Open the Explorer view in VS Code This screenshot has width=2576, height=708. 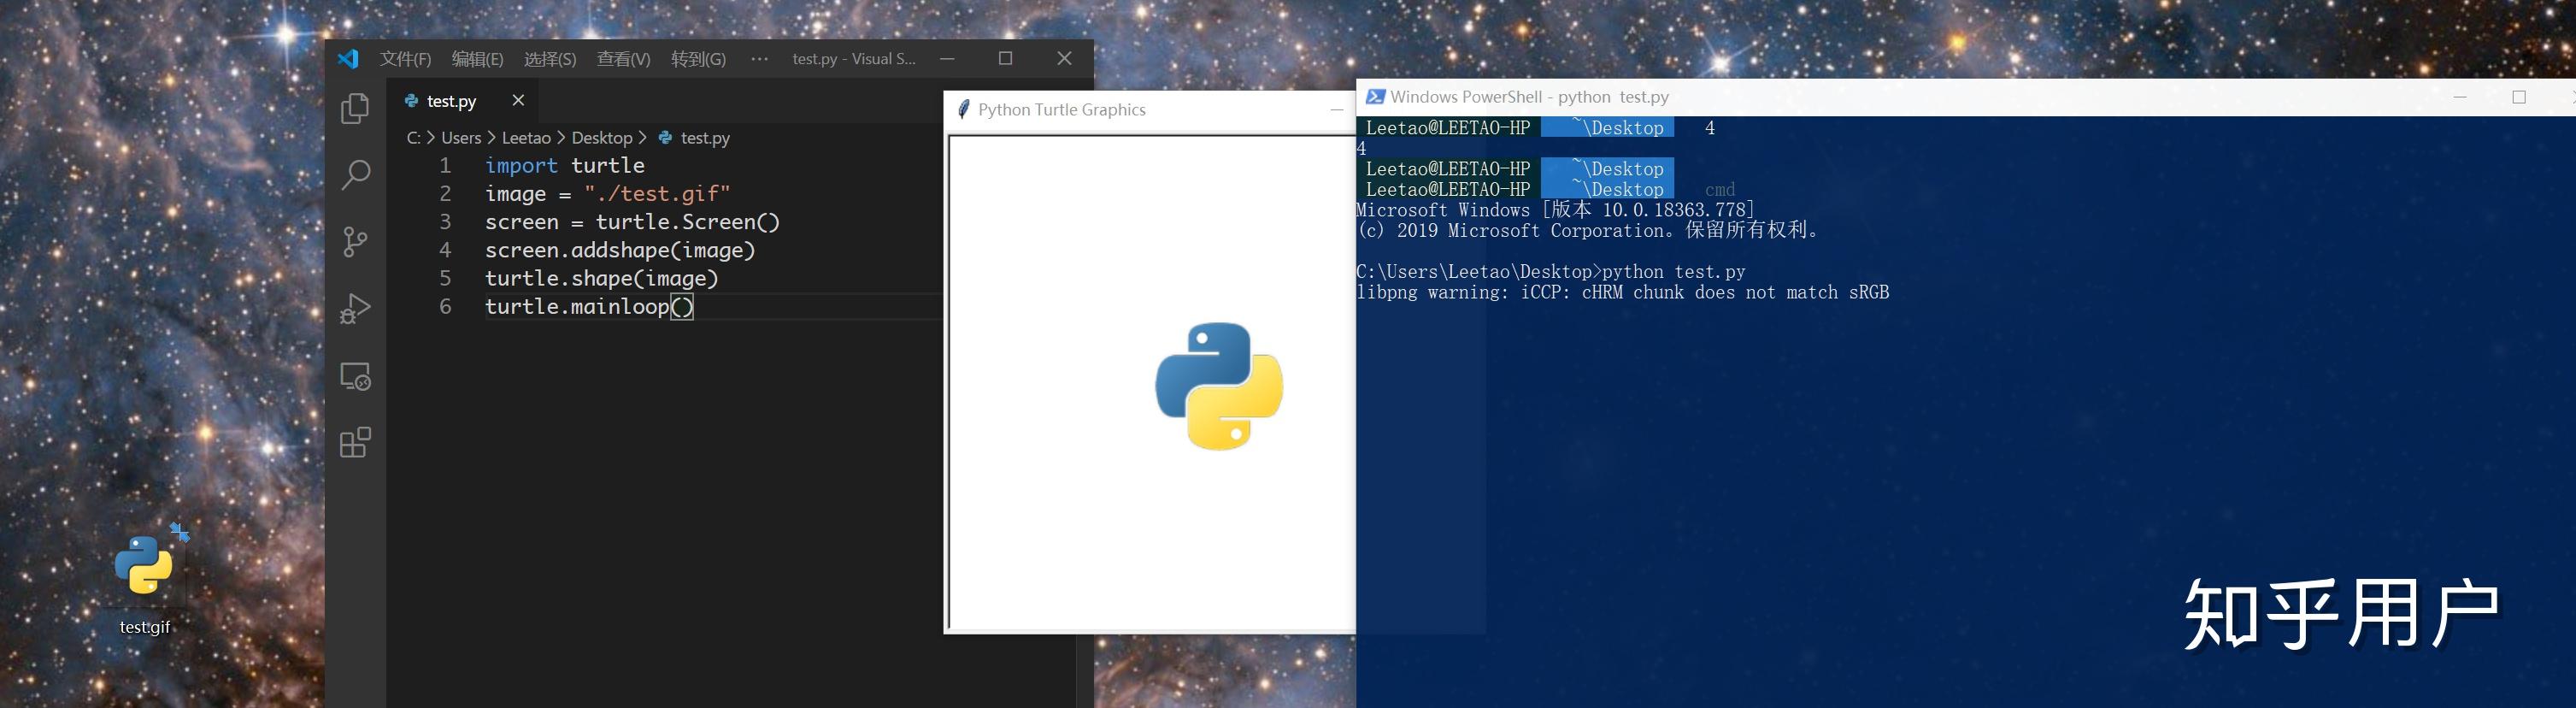pyautogui.click(x=355, y=108)
